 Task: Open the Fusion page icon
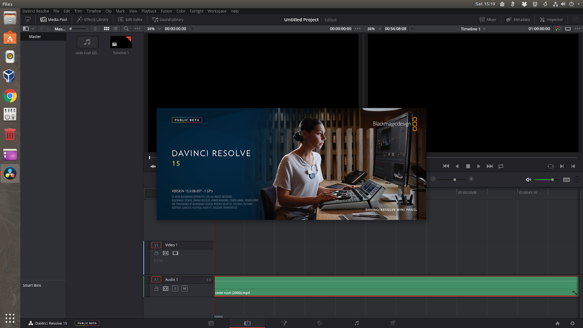click(x=284, y=323)
